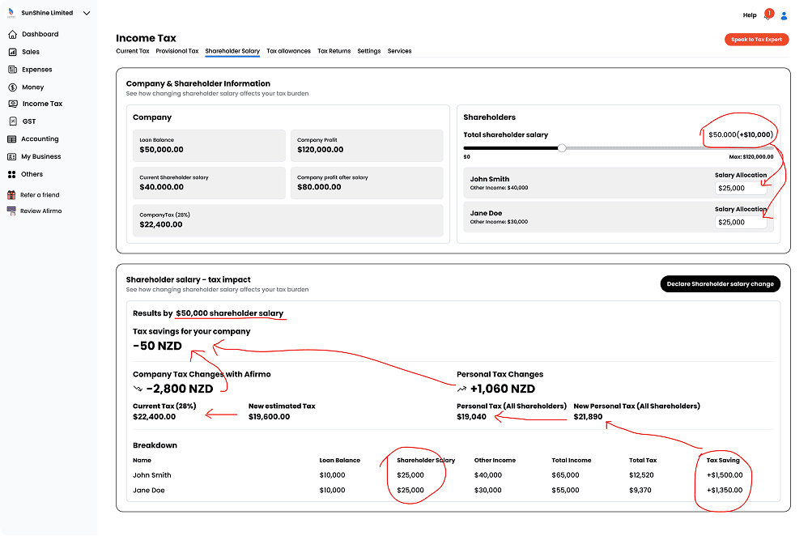
Task: Click the Sales chart icon in sidebar
Action: (x=12, y=52)
